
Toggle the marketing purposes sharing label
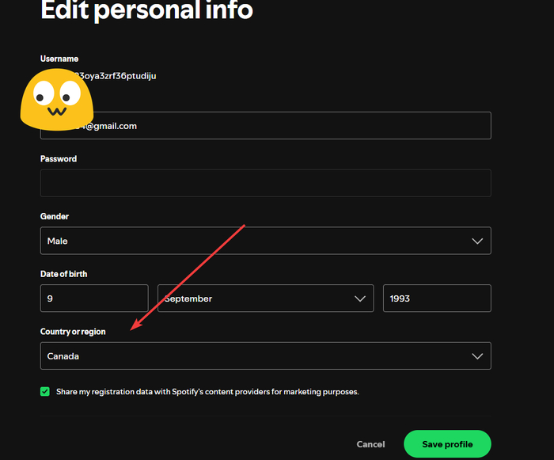coord(207,392)
